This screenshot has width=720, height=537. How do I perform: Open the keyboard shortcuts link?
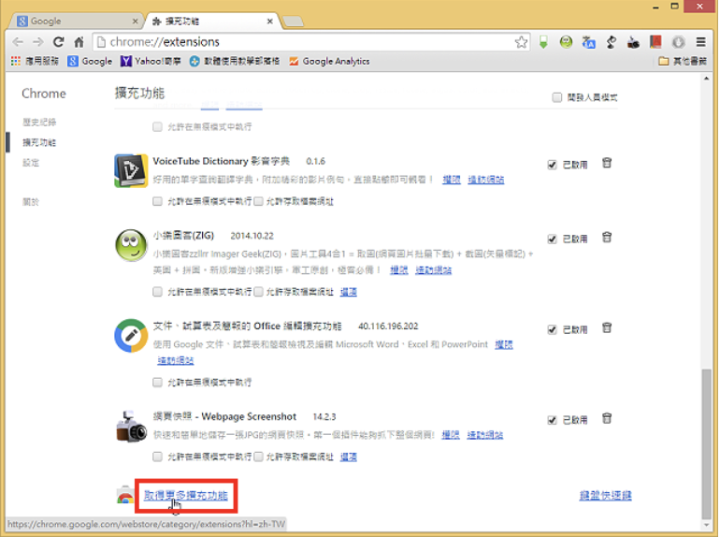[605, 495]
